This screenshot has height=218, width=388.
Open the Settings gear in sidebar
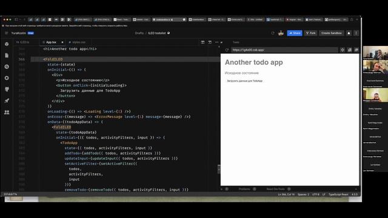(x=7, y=78)
